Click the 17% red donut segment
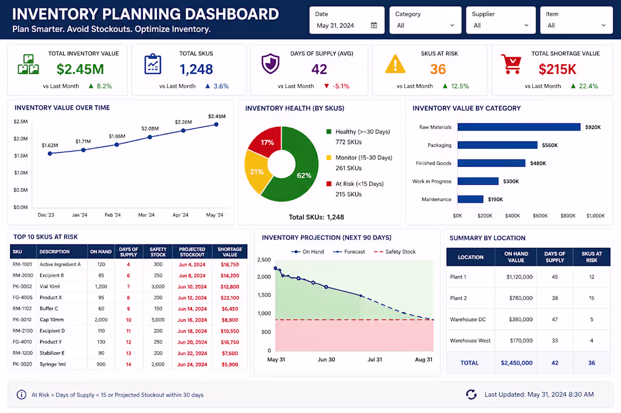This screenshot has width=621, height=413. (267, 143)
